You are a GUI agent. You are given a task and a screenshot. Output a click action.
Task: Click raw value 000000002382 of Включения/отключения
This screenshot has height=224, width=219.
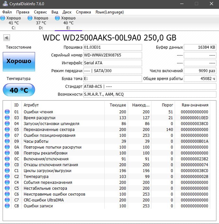tap(195, 159)
